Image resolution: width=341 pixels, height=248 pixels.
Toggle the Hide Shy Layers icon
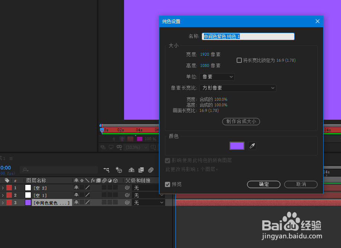tap(131, 170)
